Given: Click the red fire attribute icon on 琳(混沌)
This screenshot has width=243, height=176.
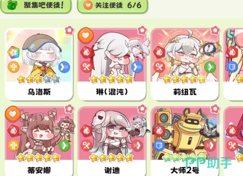Looking at the screenshot, I should (86, 52).
